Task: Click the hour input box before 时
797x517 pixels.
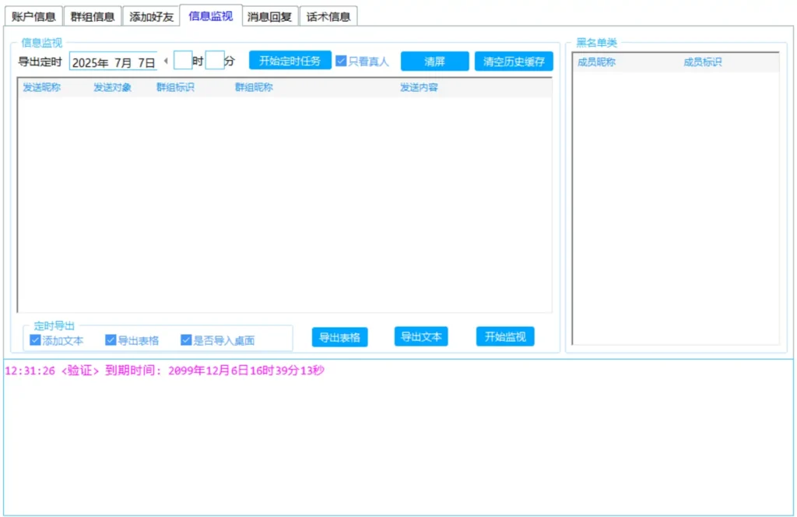Action: tap(183, 61)
